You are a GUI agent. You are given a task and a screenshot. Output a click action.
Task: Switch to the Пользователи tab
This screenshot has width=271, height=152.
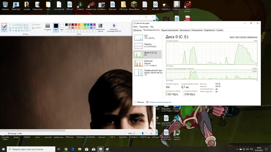tap(197, 30)
